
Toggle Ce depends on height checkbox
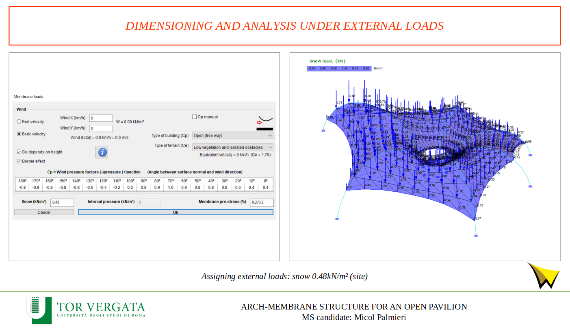[19, 152]
